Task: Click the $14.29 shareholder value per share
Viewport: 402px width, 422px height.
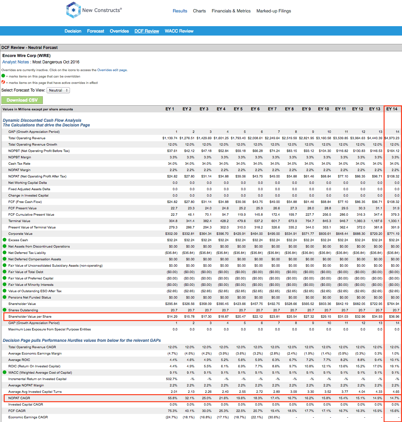Action: click(172, 317)
